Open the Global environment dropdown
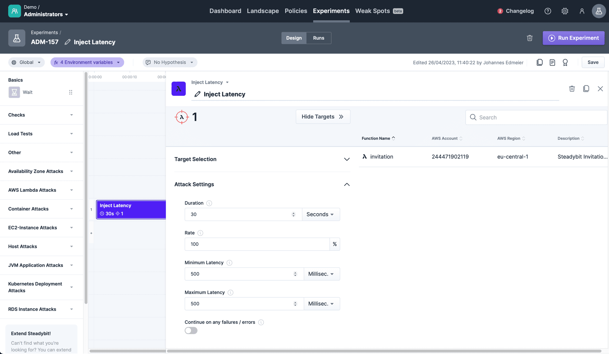 click(x=26, y=62)
